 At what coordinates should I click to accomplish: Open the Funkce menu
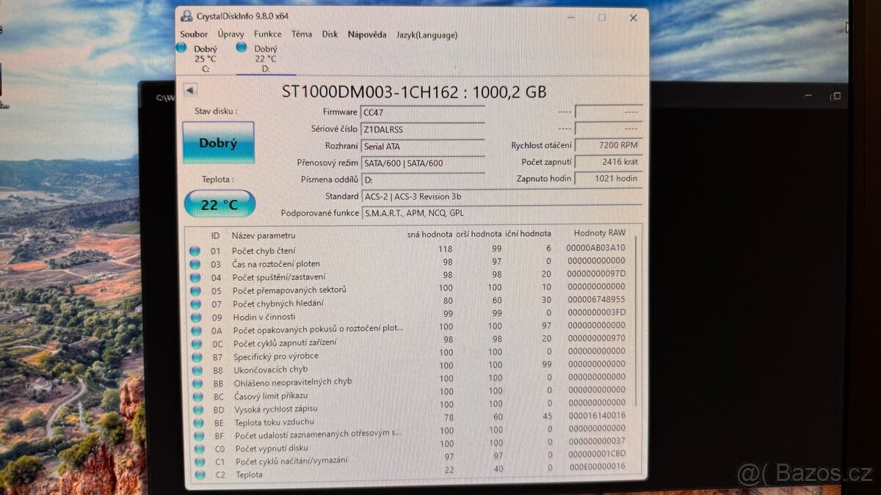pyautogui.click(x=267, y=34)
